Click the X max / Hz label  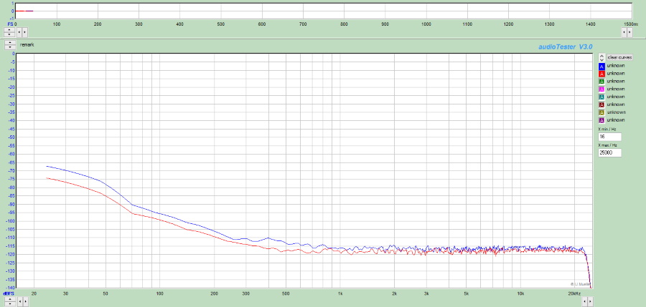tap(608, 145)
